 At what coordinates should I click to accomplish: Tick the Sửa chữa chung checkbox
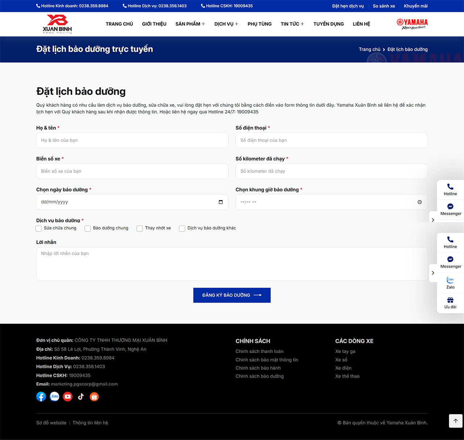[x=39, y=228]
